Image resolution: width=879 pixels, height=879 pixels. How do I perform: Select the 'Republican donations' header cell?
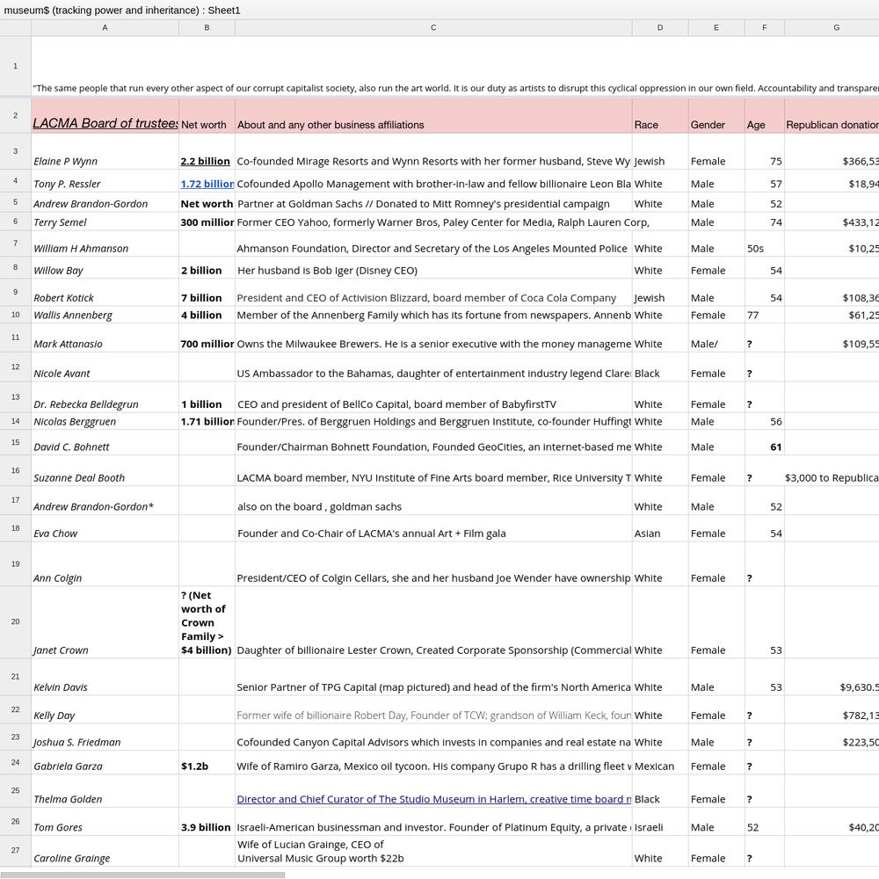click(832, 116)
